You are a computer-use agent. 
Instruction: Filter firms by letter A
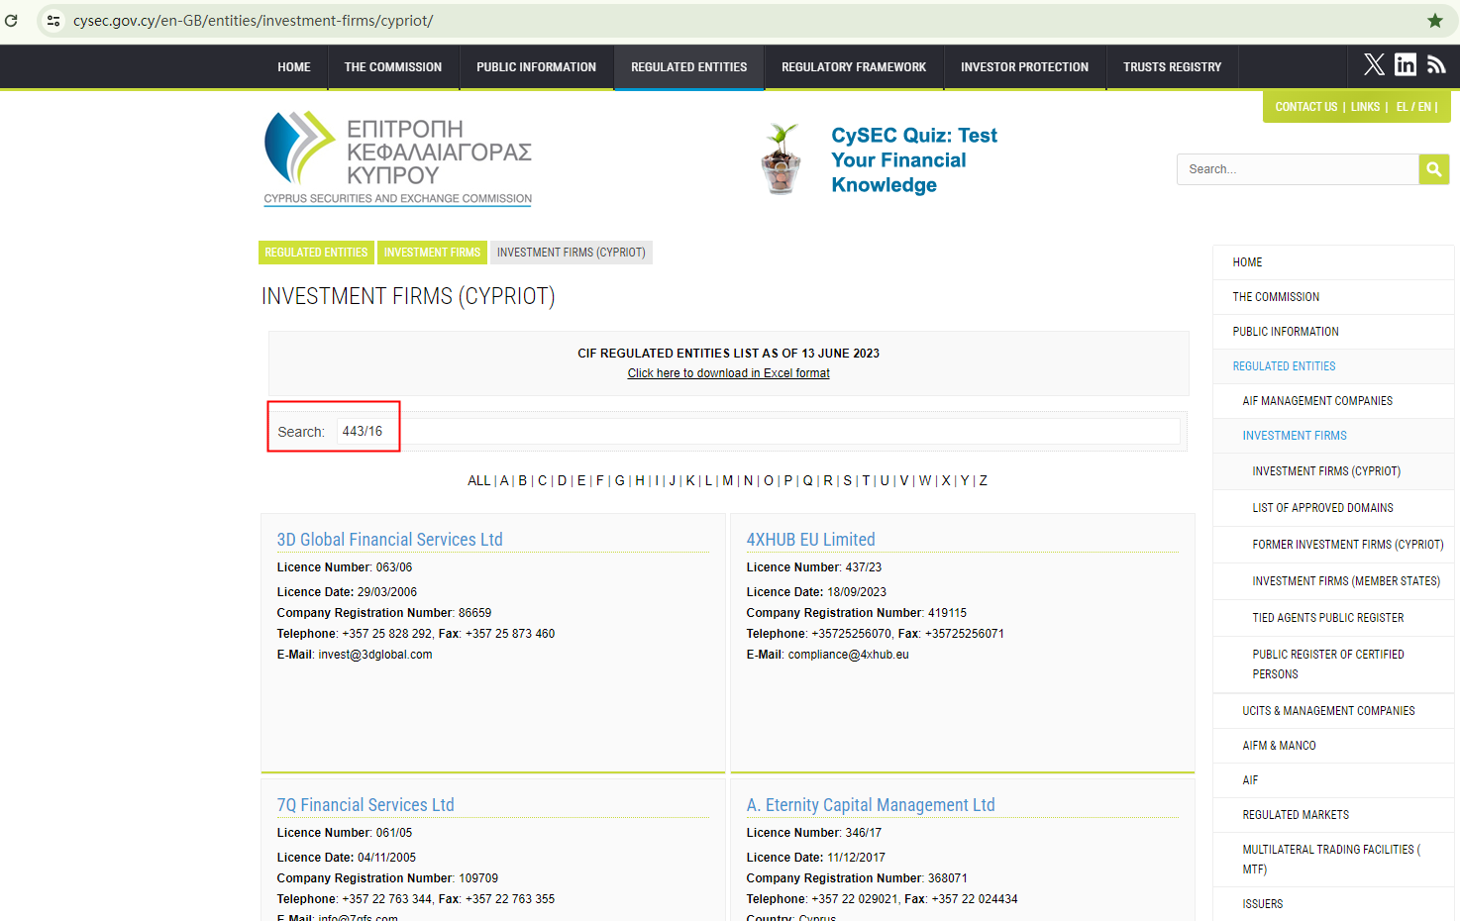pyautogui.click(x=504, y=480)
